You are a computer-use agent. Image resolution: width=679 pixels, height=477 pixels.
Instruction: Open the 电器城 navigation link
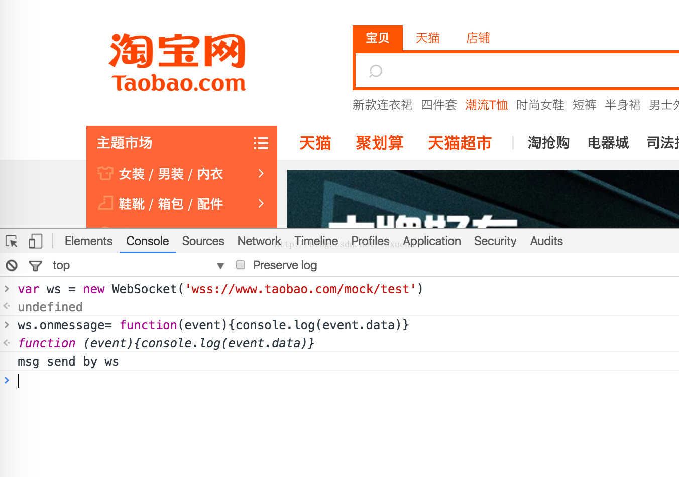tap(608, 143)
